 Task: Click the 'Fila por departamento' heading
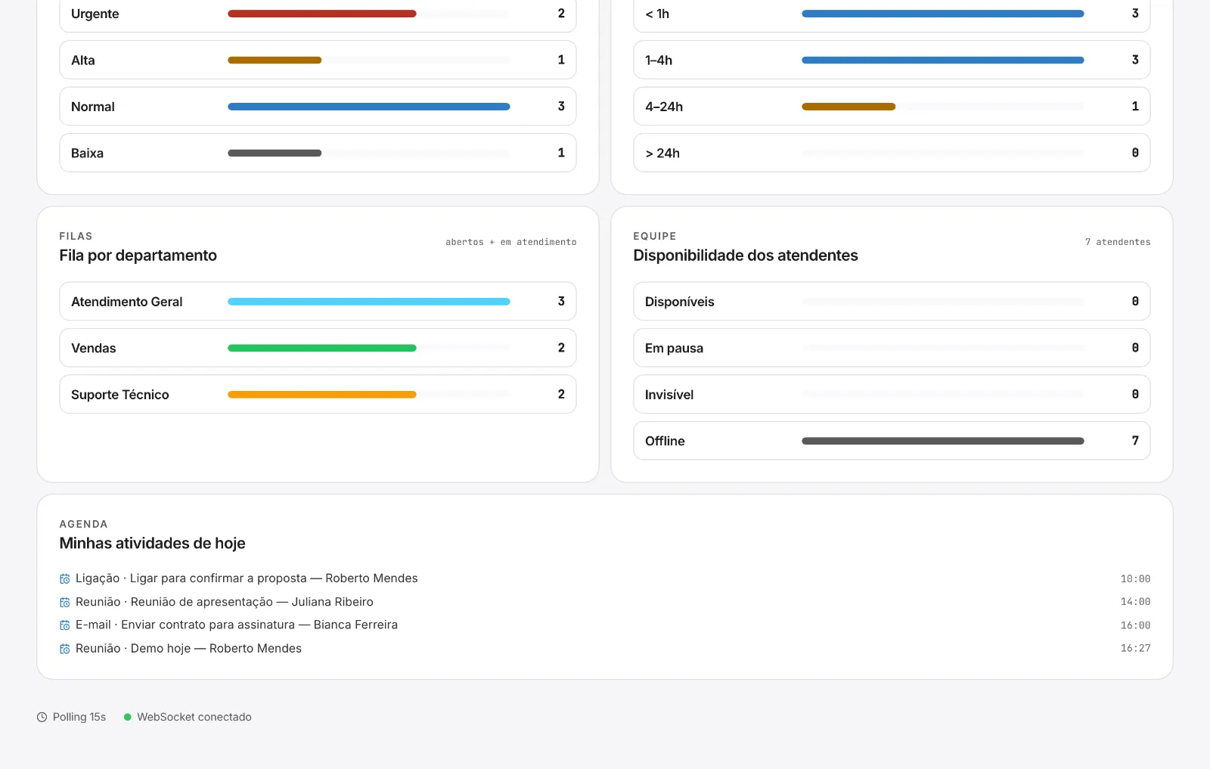pyautogui.click(x=138, y=256)
